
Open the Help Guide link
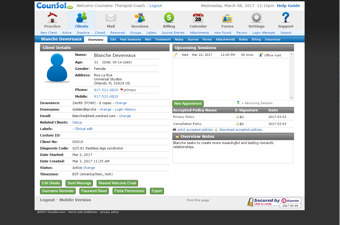[x=288, y=6]
